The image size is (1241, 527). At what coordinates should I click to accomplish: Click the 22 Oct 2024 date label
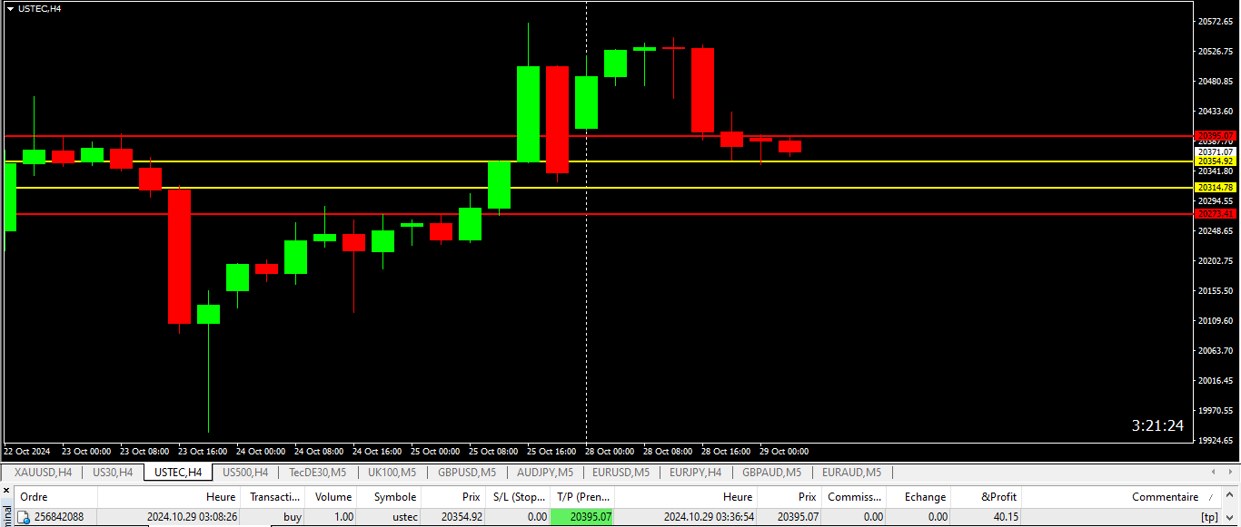click(27, 451)
